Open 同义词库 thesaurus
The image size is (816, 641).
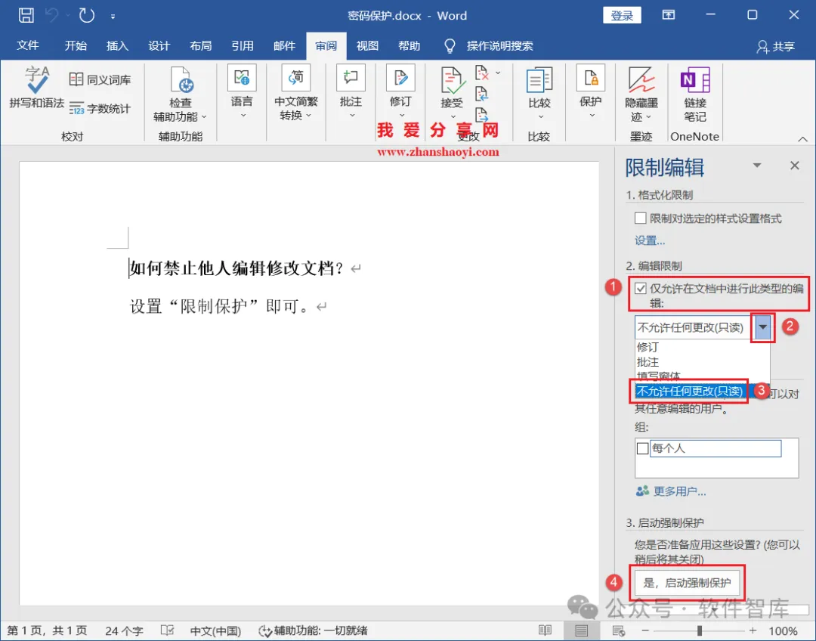[100, 79]
